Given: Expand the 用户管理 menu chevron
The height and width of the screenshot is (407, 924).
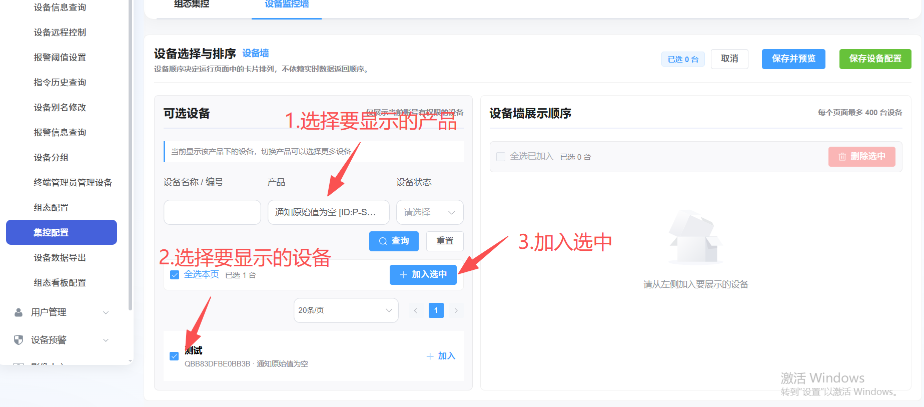Looking at the screenshot, I should click(106, 312).
